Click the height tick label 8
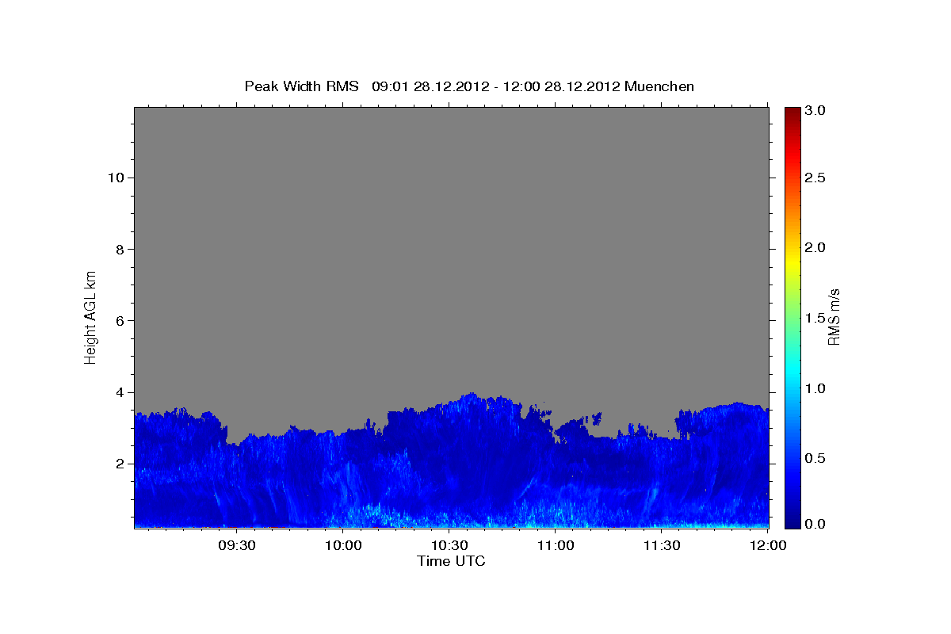This screenshot has width=951, height=634. pos(121,249)
